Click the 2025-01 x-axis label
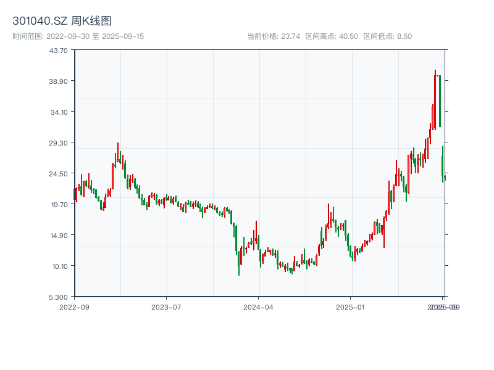 pyautogui.click(x=350, y=307)
